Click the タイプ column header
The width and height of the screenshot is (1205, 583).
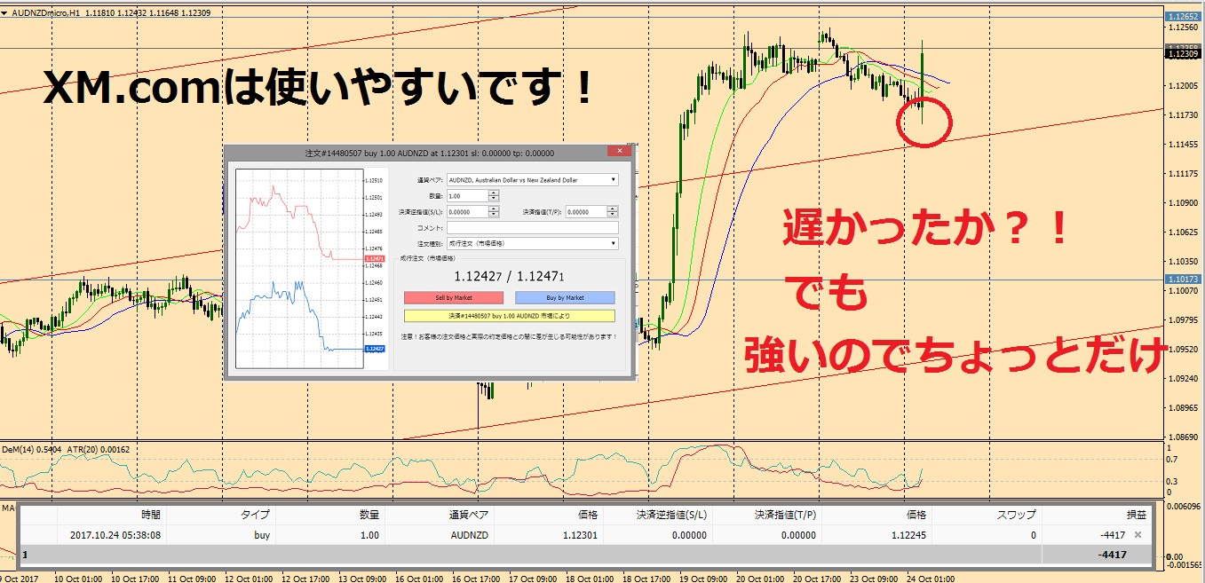click(x=256, y=515)
